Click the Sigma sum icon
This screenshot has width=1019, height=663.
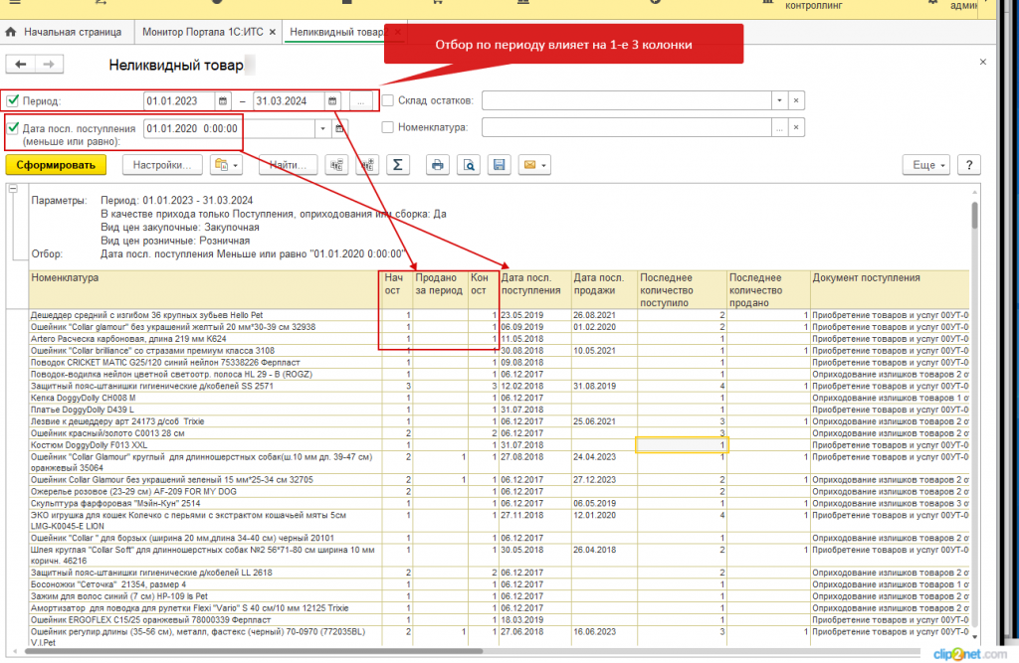pyautogui.click(x=398, y=165)
